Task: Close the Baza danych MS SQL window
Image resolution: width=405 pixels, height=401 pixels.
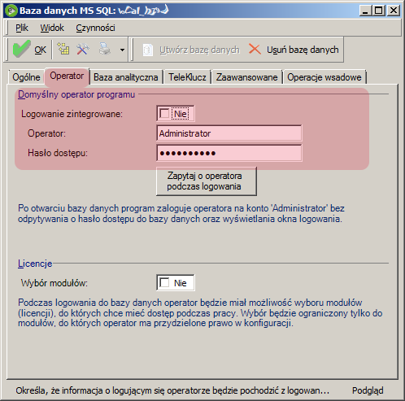Action: pyautogui.click(x=394, y=11)
